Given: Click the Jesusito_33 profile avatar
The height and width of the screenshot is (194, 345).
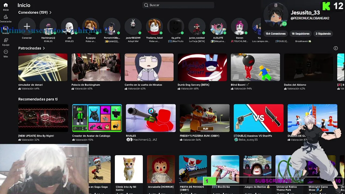Looking at the screenshot, I should click(x=275, y=15).
